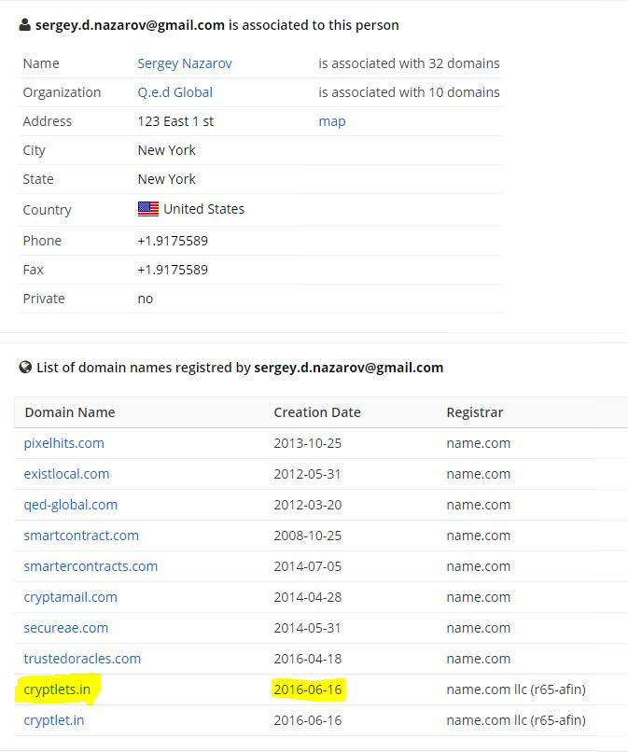This screenshot has width=628, height=752.
Task: Open the pixelhits.com domain link
Action: (63, 443)
